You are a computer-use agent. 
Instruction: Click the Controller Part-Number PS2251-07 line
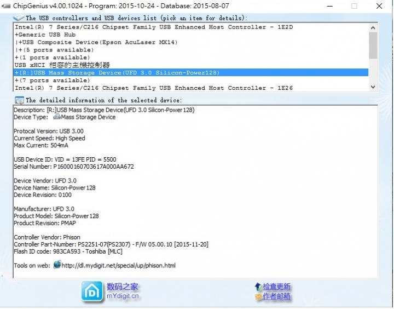pyautogui.click(x=111, y=244)
